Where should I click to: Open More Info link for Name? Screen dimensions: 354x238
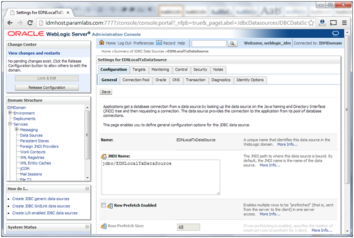pyautogui.click(x=287, y=144)
